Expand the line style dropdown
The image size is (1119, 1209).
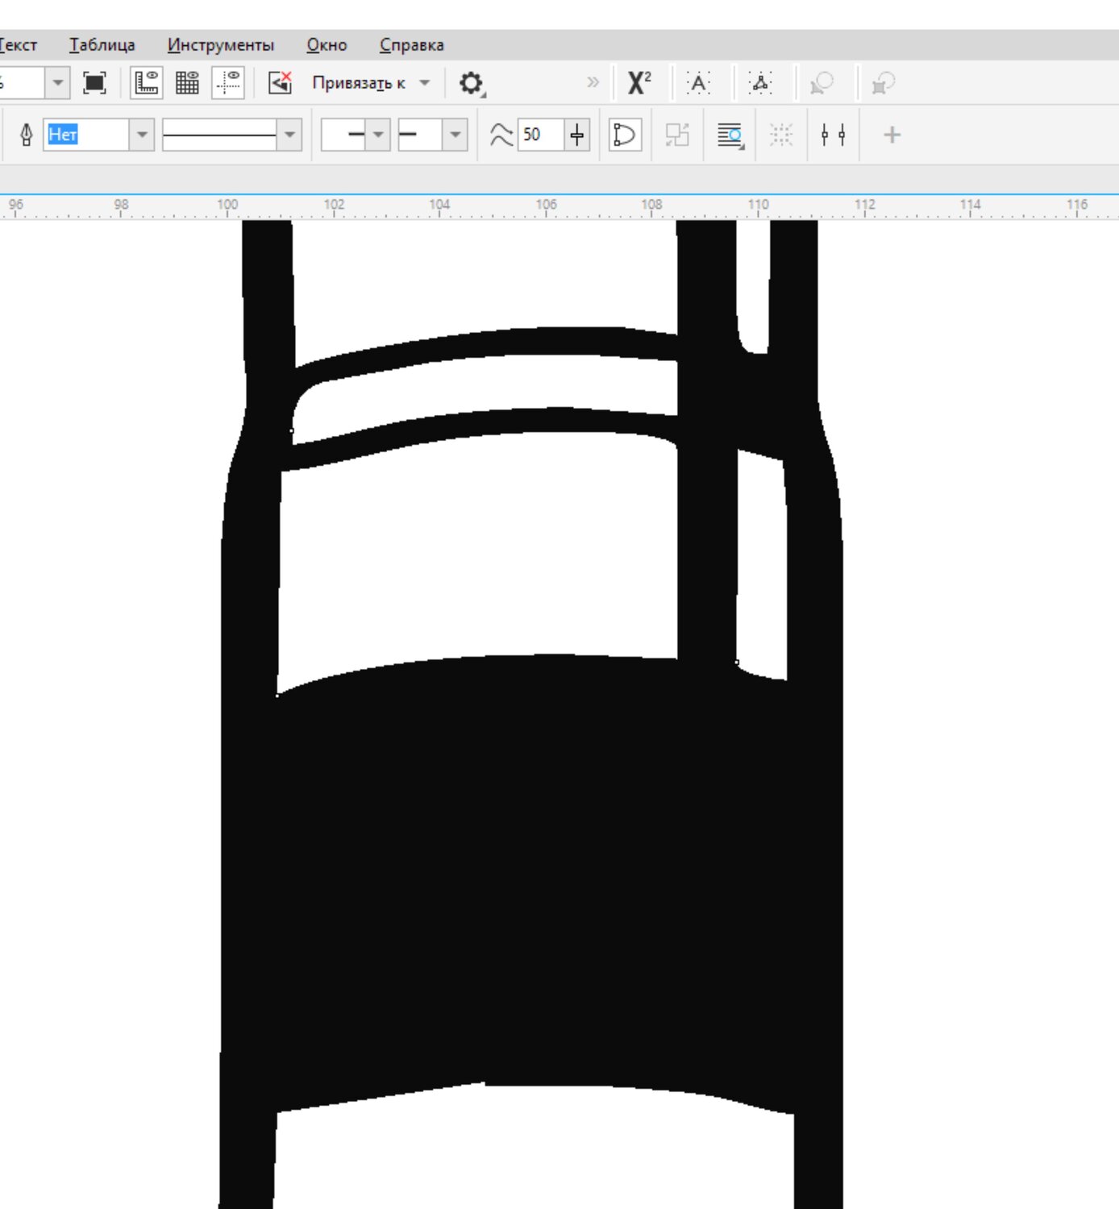tap(289, 135)
